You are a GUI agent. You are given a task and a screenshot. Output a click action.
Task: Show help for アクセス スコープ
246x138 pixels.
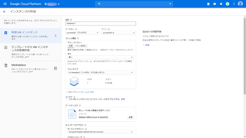pos(84,137)
